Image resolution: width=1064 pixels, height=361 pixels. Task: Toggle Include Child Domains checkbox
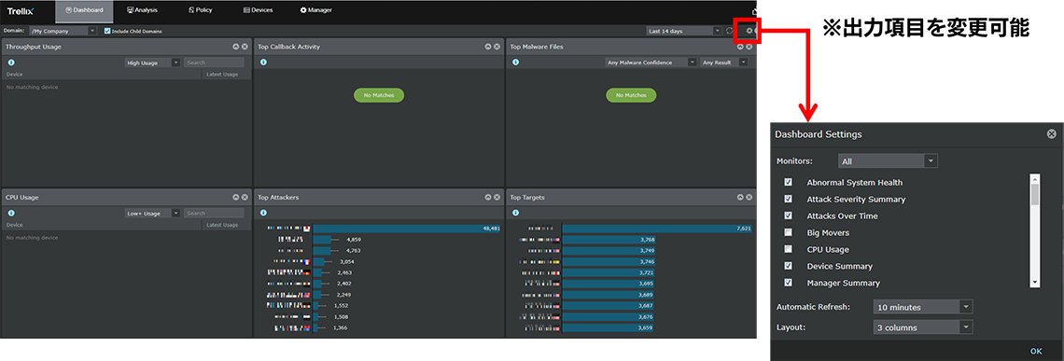coord(107,31)
